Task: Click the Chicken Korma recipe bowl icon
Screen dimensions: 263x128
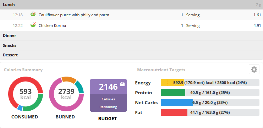Action: tap(33, 25)
